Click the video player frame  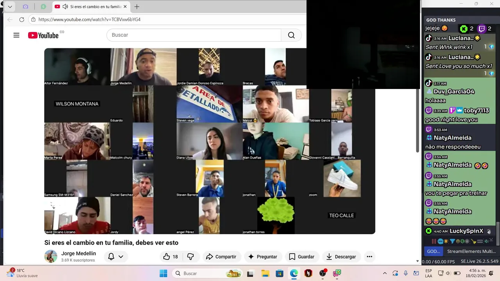pos(209,141)
